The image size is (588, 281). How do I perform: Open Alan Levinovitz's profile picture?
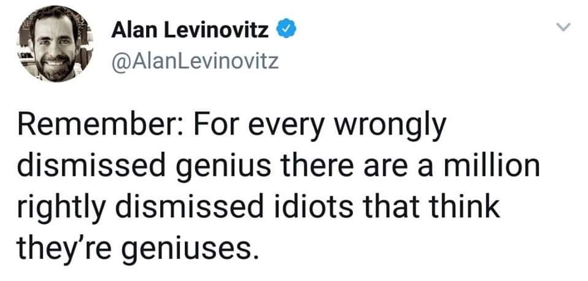[x=55, y=44]
